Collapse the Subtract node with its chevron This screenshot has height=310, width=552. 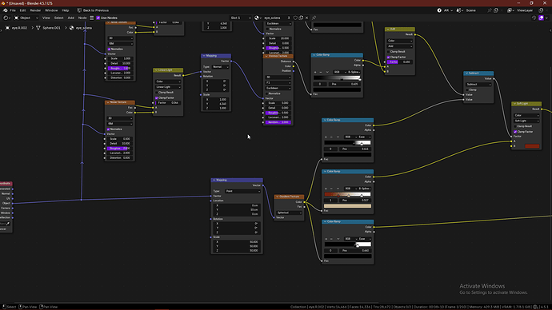466,74
